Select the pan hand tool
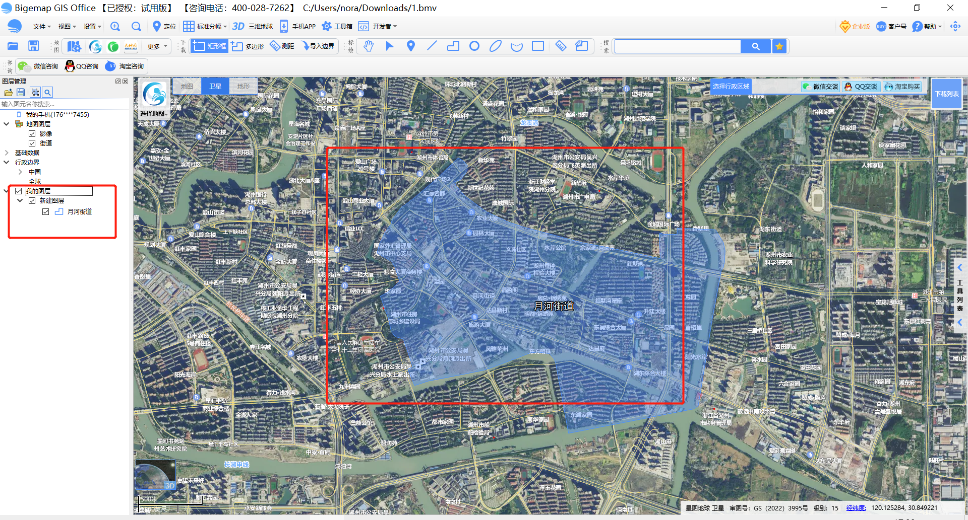 tap(369, 46)
